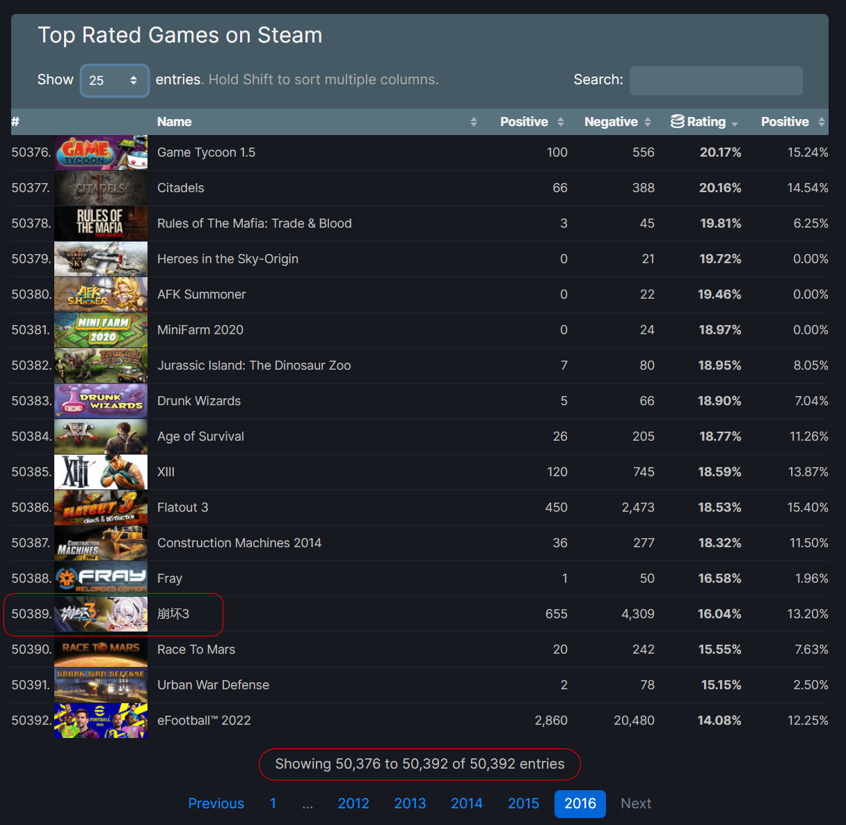This screenshot has height=825, width=846.
Task: Open the Urban War Defense thumbnail
Action: (101, 685)
